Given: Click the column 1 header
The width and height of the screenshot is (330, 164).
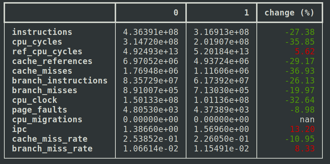Looking at the screenshot, I should [x=246, y=13].
